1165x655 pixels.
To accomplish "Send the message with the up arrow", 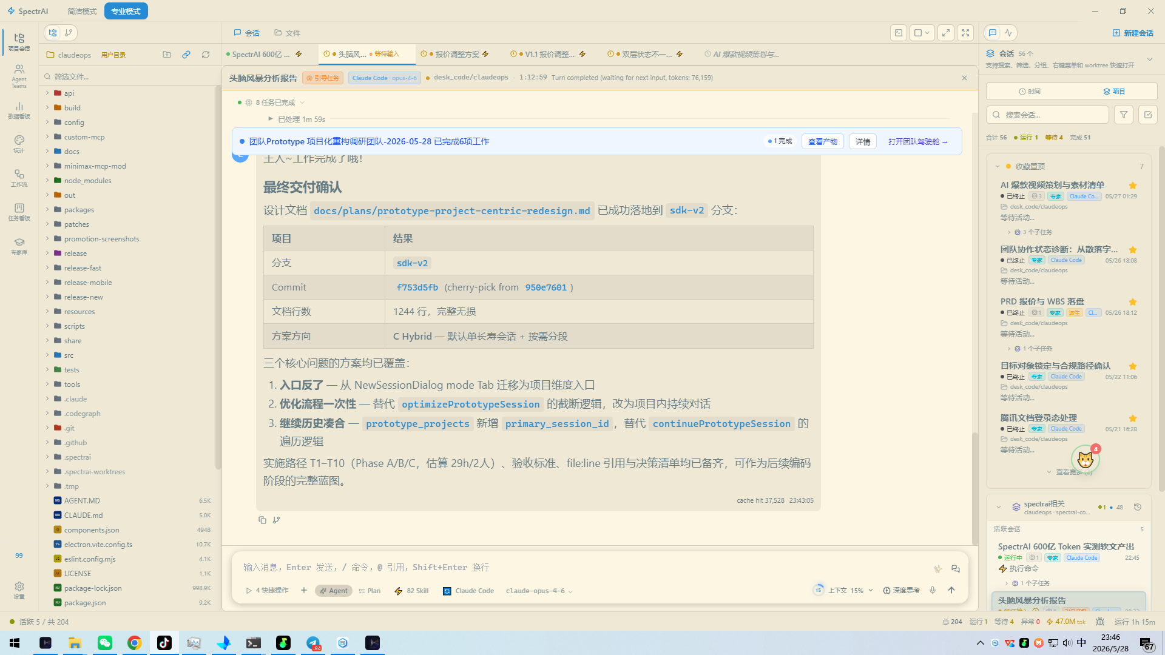I will tap(951, 590).
